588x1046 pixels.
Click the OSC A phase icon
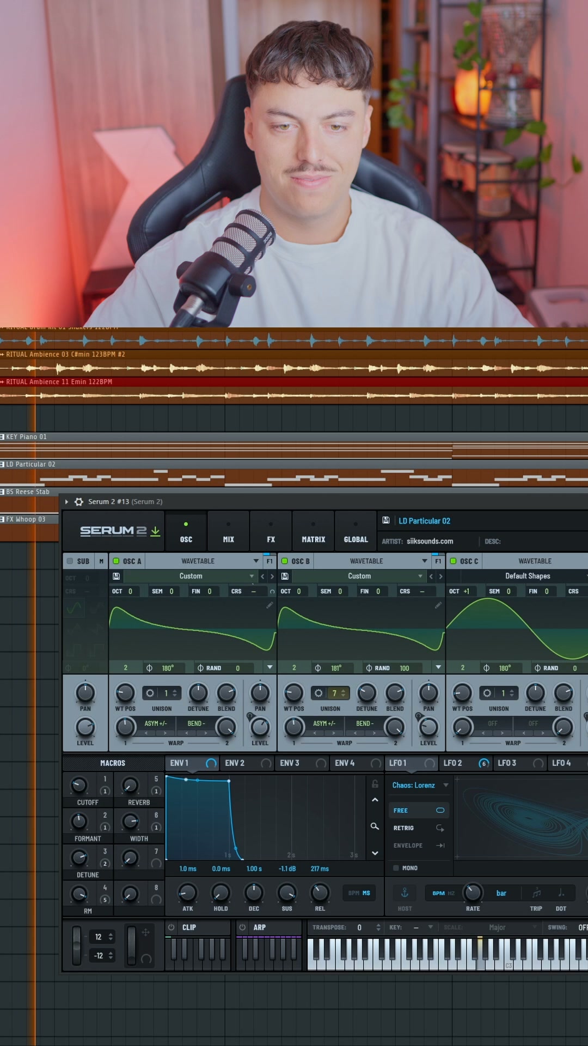click(x=149, y=668)
